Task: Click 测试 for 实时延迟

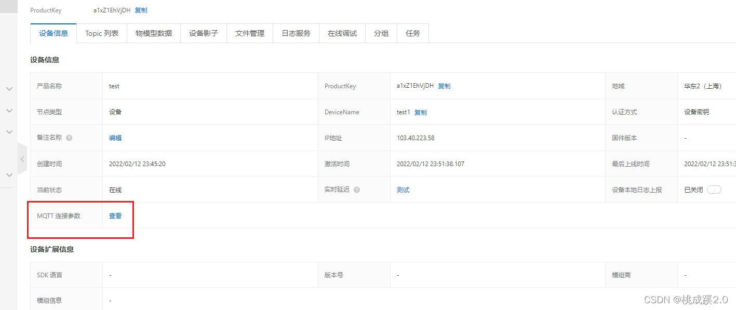Action: 403,190
